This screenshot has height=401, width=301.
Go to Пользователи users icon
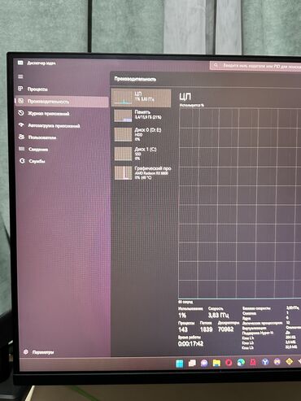coord(21,137)
